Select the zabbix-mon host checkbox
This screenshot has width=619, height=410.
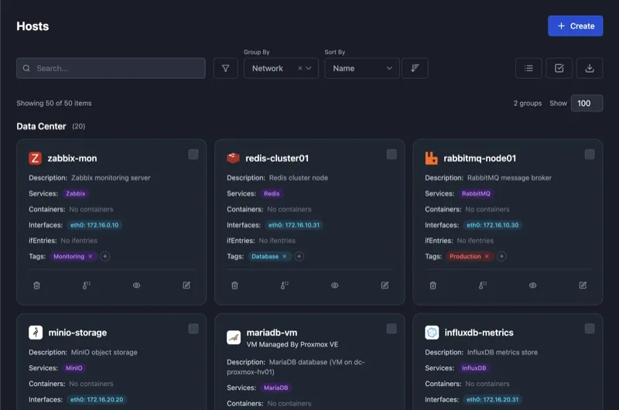[x=193, y=155]
